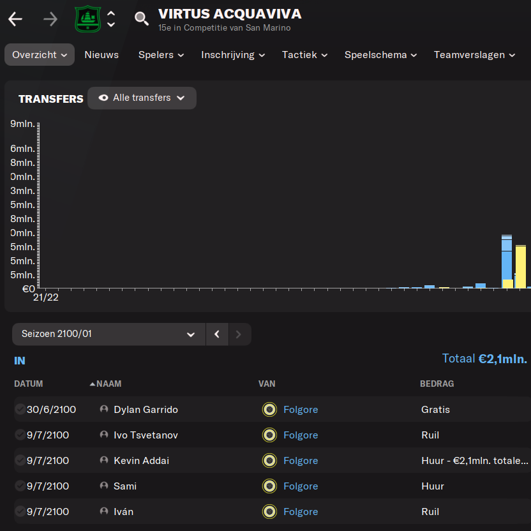Go forward with the right arrow
Viewport: 531px width, 531px height.
50,19
